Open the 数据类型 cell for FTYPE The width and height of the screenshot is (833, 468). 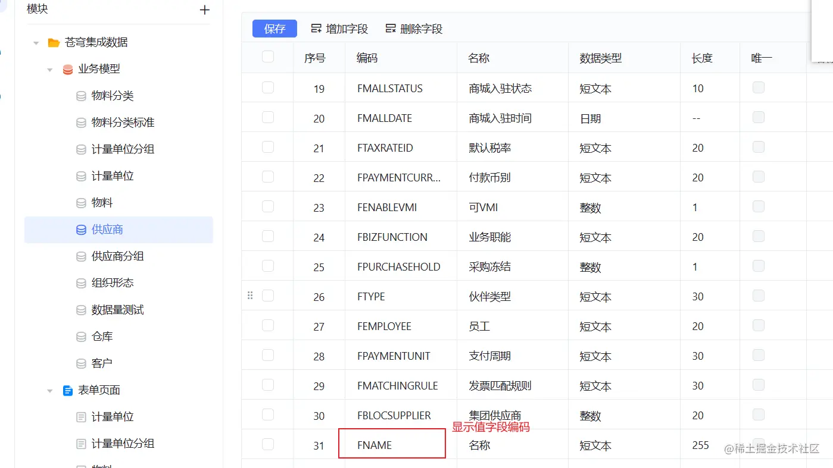coord(624,296)
